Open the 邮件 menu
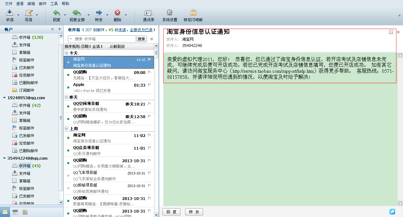403x217 pixels. pyautogui.click(x=43, y=4)
